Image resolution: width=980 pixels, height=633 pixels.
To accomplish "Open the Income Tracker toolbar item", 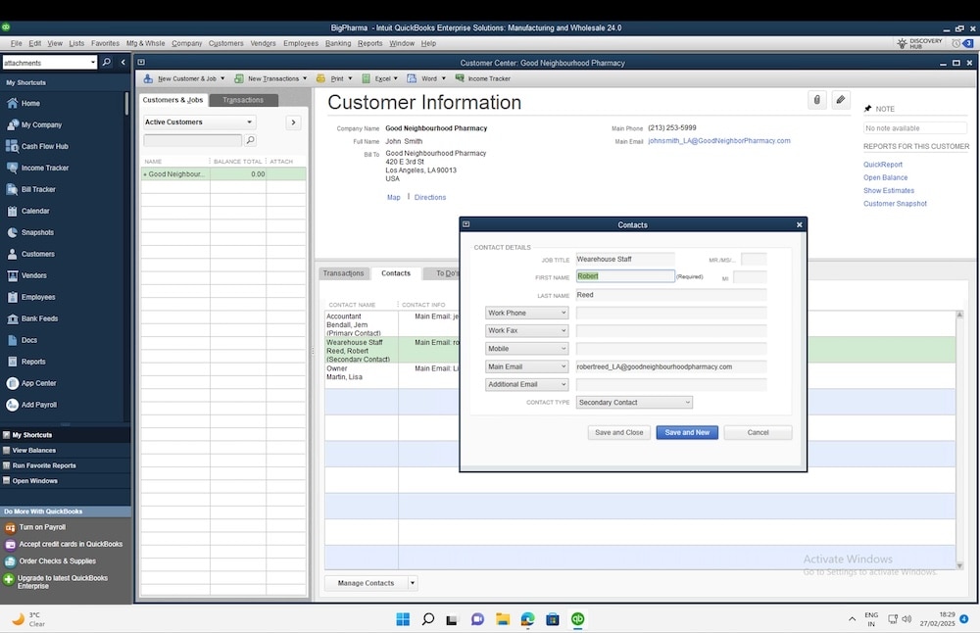I will coord(483,78).
